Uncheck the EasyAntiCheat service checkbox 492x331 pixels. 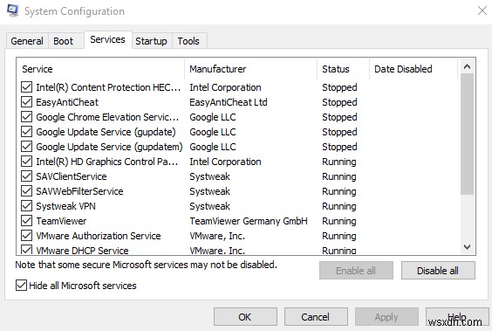[27, 102]
